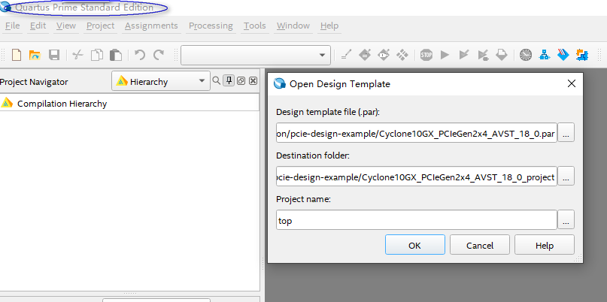Click the Project Navigator search magnifier icon
The image size is (607, 302).
tap(217, 81)
